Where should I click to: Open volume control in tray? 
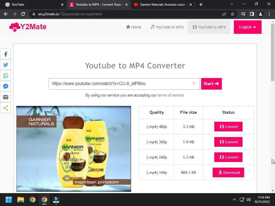[x=248, y=200]
